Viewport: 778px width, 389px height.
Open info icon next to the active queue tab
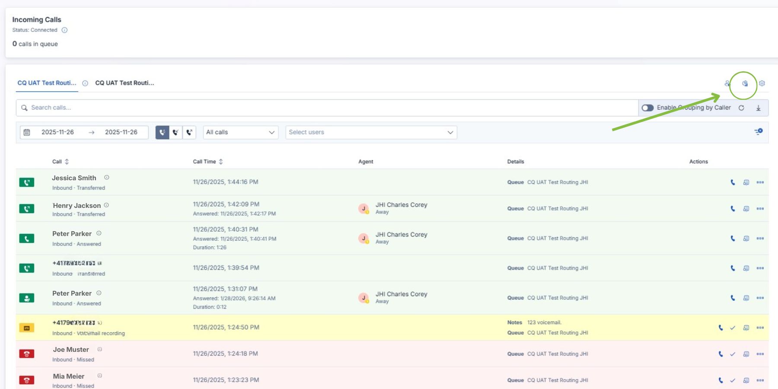point(85,83)
